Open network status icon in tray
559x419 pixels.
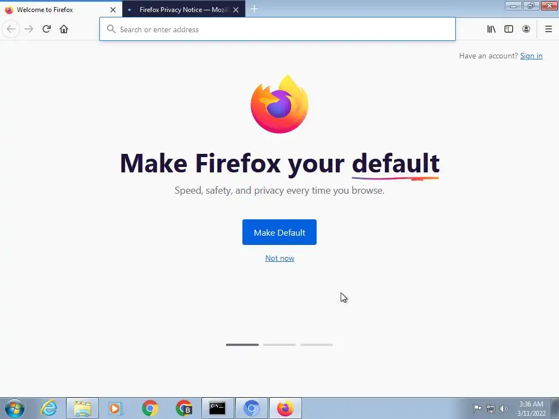[x=491, y=408]
